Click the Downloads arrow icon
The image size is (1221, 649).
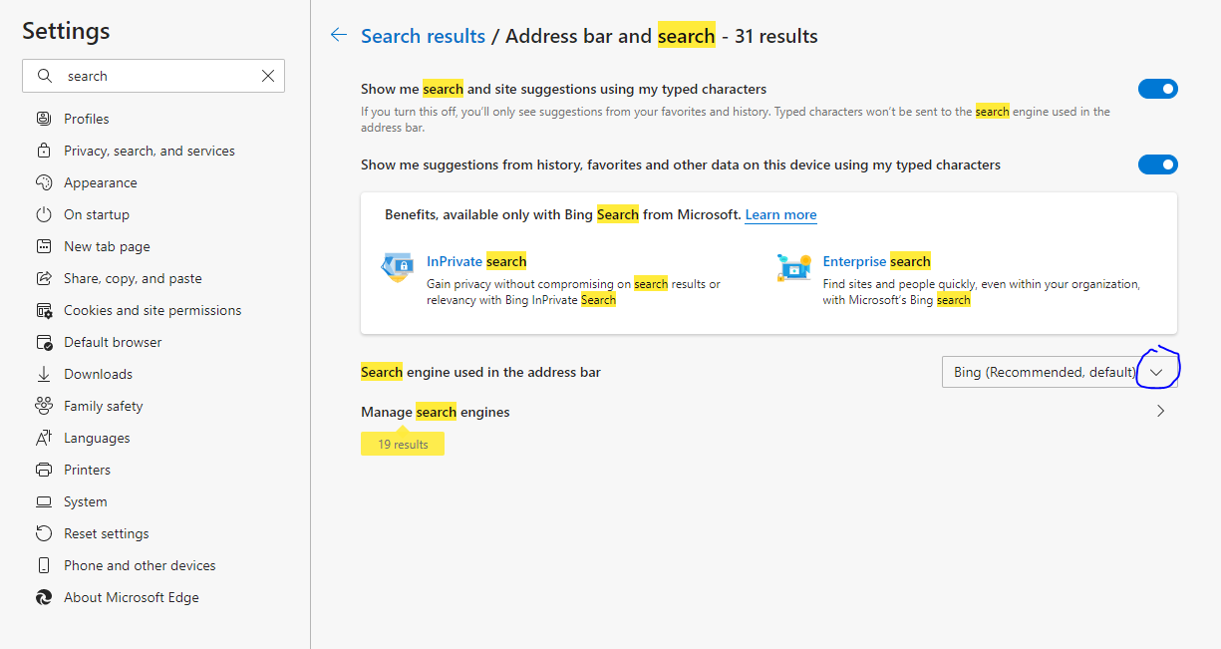pyautogui.click(x=44, y=374)
